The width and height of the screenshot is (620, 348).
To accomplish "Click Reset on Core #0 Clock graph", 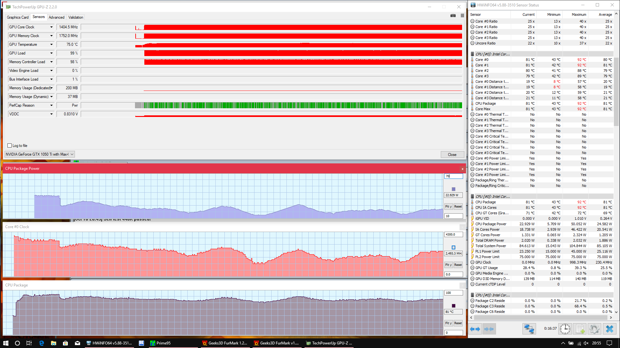I will 458,265.
